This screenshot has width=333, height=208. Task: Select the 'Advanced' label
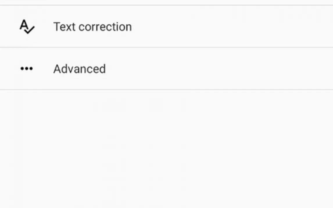coord(79,69)
